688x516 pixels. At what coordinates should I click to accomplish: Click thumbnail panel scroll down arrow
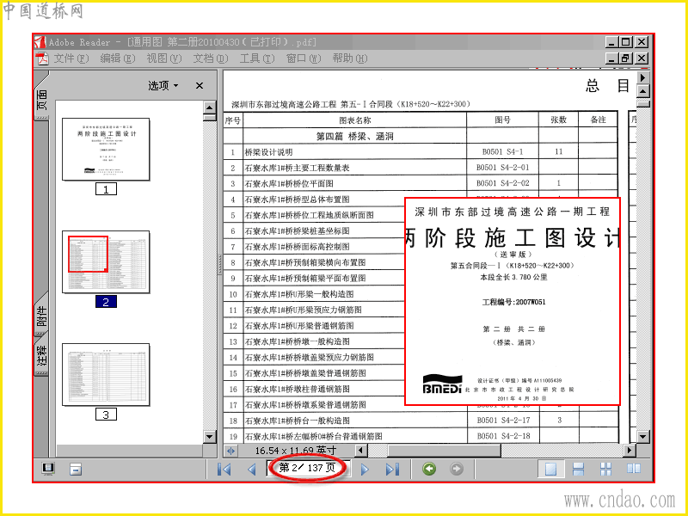210,437
